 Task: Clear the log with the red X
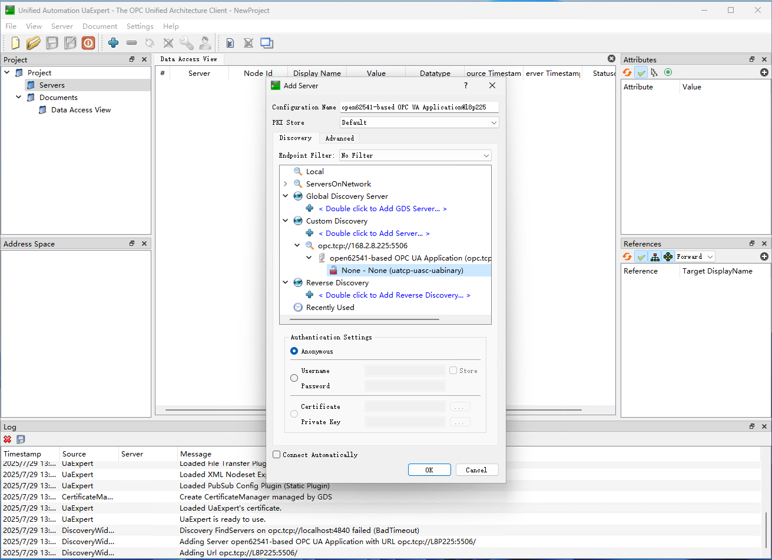pyautogui.click(x=8, y=439)
